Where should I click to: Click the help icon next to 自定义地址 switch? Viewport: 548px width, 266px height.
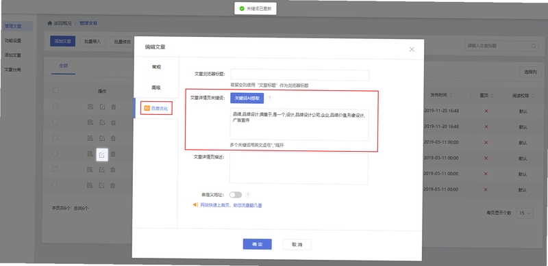(x=248, y=195)
